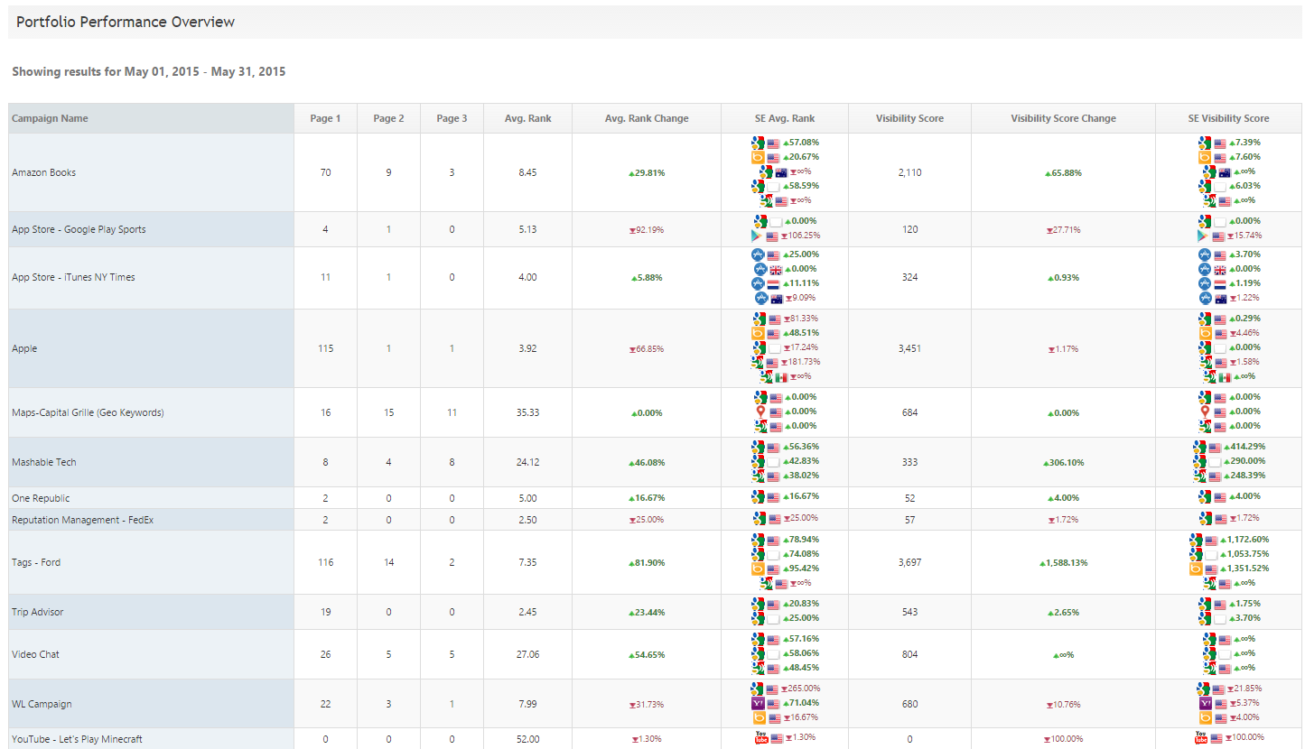Click the Google Maps pin in SE Avg. Rank

[x=760, y=411]
